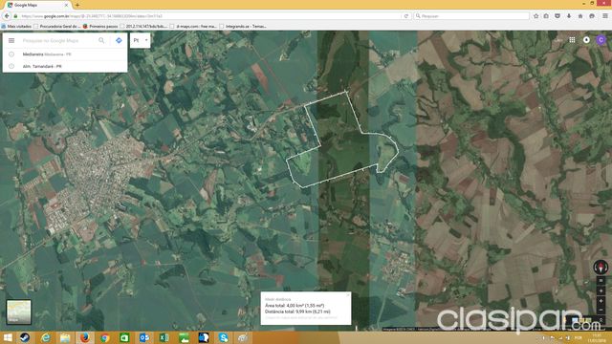This screenshot has height=344, width=612.
Task: Click the 'Distância total' measurement line
Action: click(x=297, y=312)
